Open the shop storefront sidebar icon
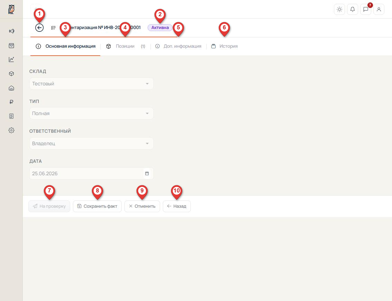Viewport: 392px width, 301px height. (x=11, y=46)
